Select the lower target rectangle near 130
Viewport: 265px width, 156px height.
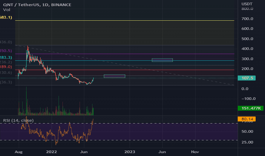115,76
